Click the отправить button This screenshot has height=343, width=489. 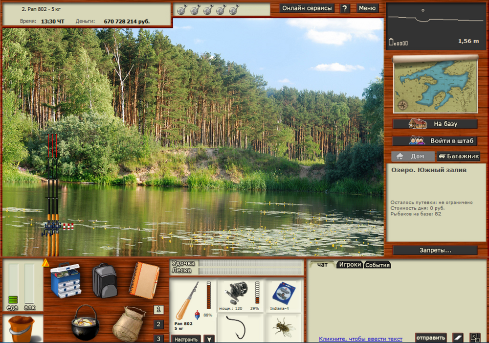[431, 338]
